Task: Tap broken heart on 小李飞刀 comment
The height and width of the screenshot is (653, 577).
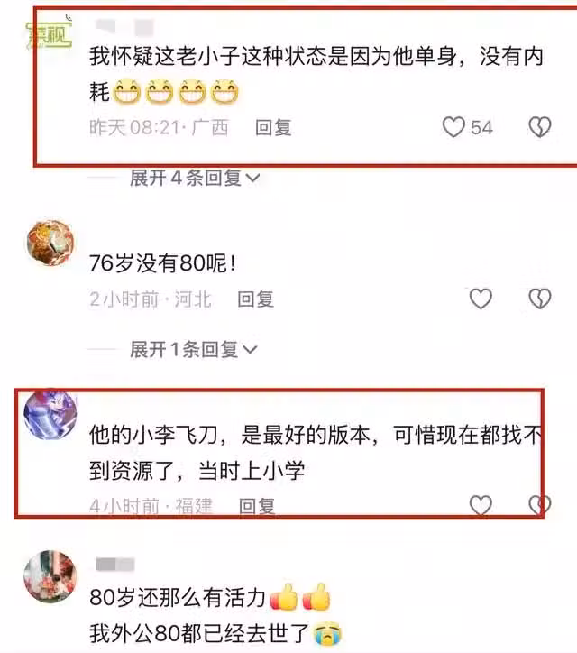Action: [540, 505]
